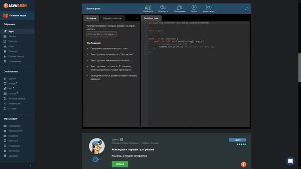Click the cartoon avatar thumbnail

click(x=97, y=146)
